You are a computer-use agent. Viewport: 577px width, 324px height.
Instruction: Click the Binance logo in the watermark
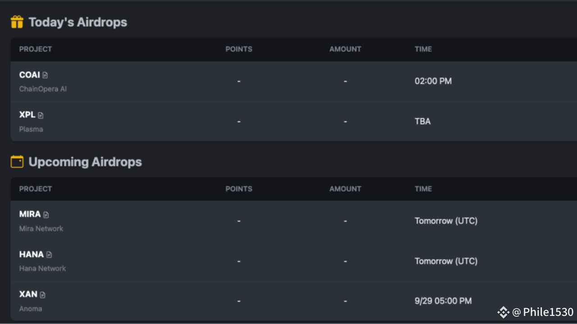click(503, 312)
